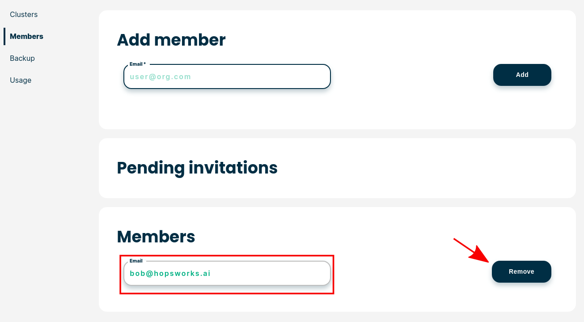The image size is (584, 322).
Task: Click the "Add member" heading
Action: click(x=171, y=40)
